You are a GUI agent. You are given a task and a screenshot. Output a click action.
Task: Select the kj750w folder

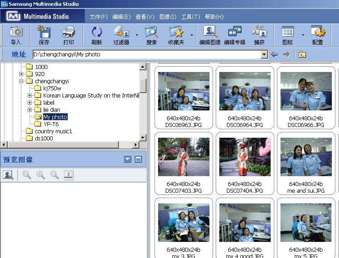coord(48,88)
